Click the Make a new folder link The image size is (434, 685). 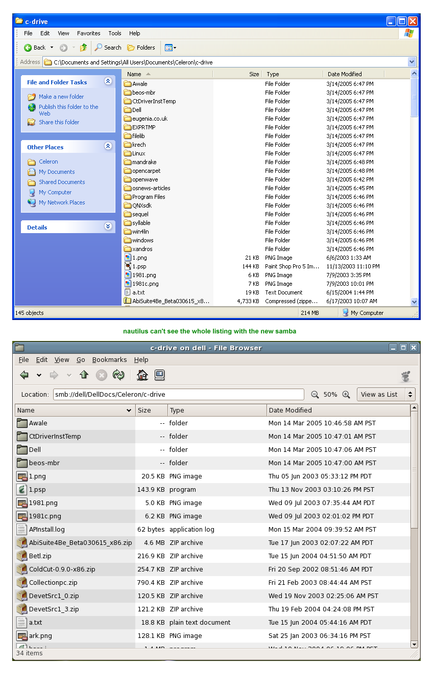(61, 97)
